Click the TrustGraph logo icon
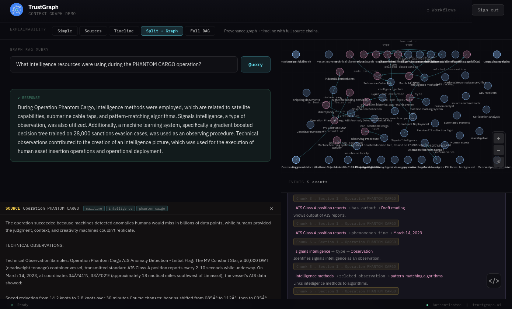The height and width of the screenshot is (309, 512). (17, 10)
